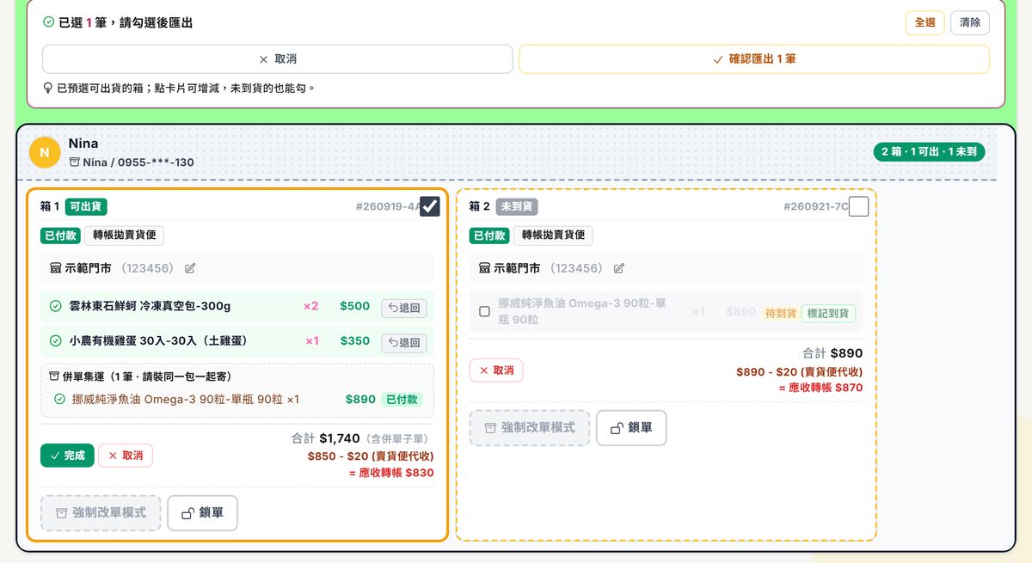
Task: Click the 未到貨 status badge on box 2
Action: point(516,206)
